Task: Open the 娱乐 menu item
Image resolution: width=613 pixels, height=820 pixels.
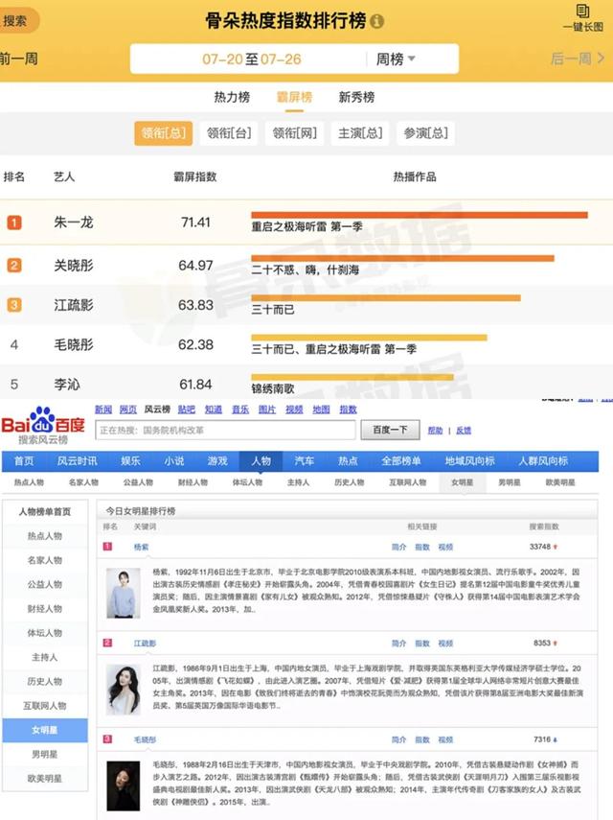Action: [x=130, y=460]
